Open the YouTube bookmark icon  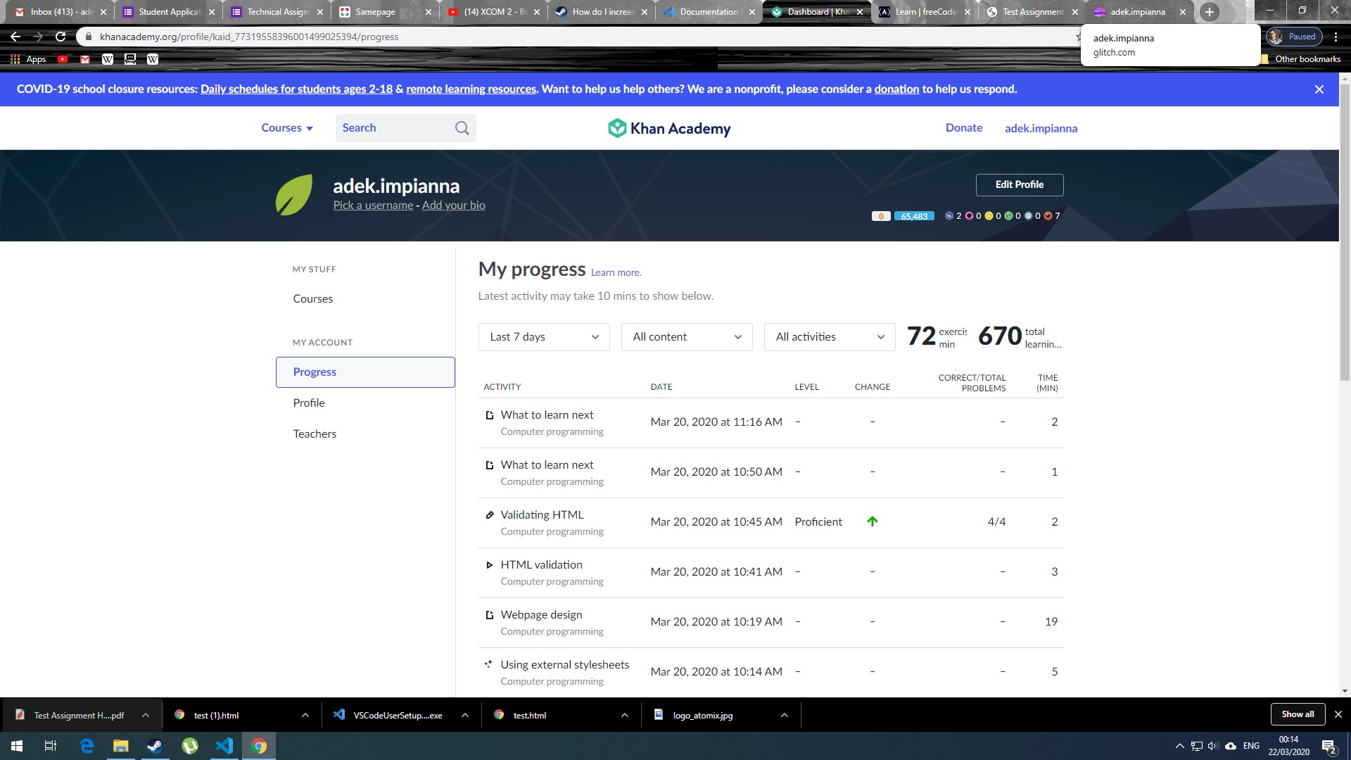coord(63,59)
